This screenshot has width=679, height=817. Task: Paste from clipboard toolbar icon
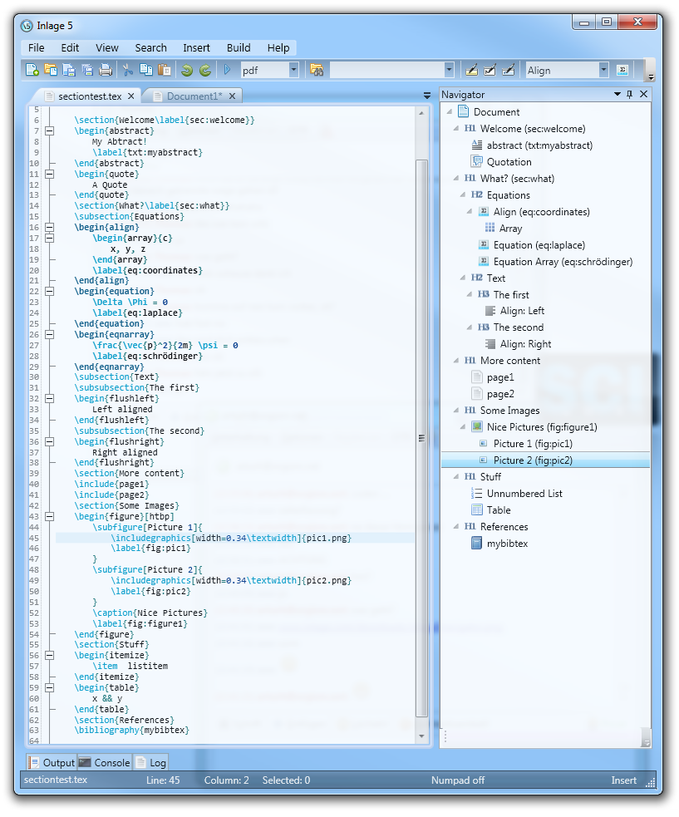pyautogui.click(x=165, y=70)
